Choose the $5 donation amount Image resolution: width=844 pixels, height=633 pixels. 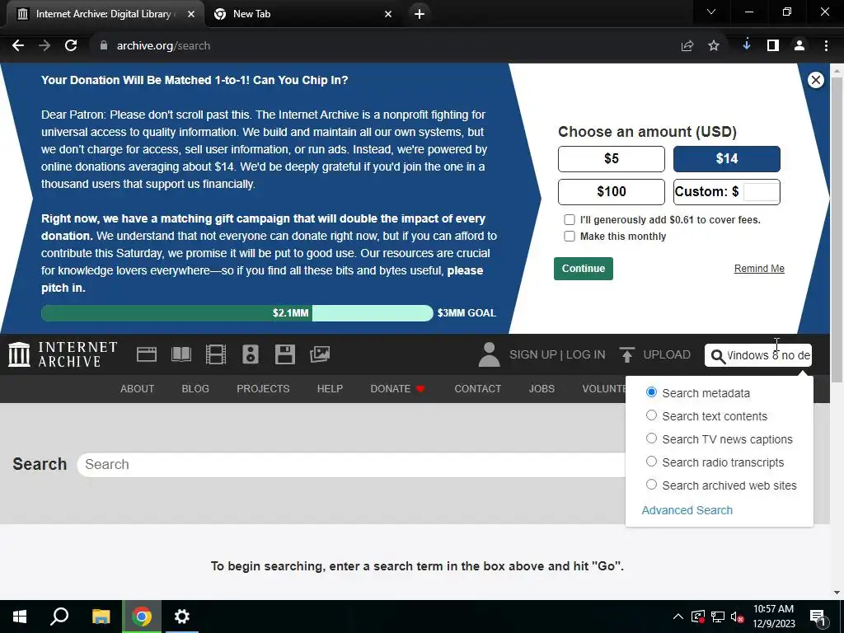(612, 159)
